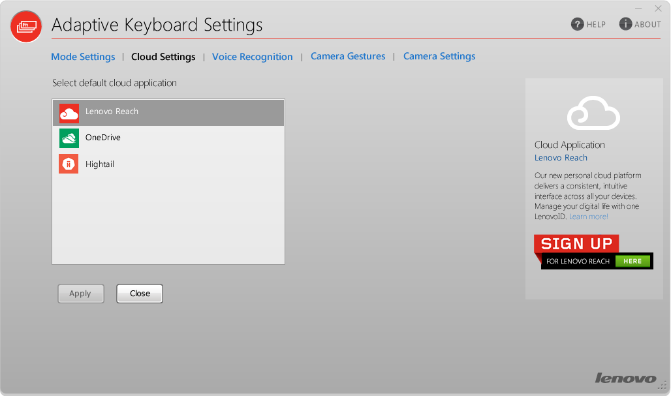Screen dimensions: 671x396
Task: Open the Camera Settings tab
Action: click(x=439, y=56)
